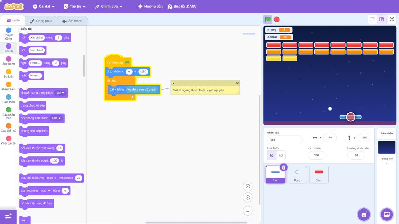399x224 pixels.
Task: Expand the nen backdrop dropdown
Action: click(x=56, y=118)
